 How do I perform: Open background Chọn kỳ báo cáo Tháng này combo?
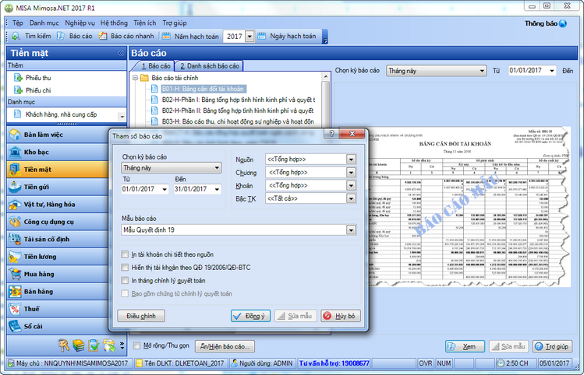coord(436,71)
